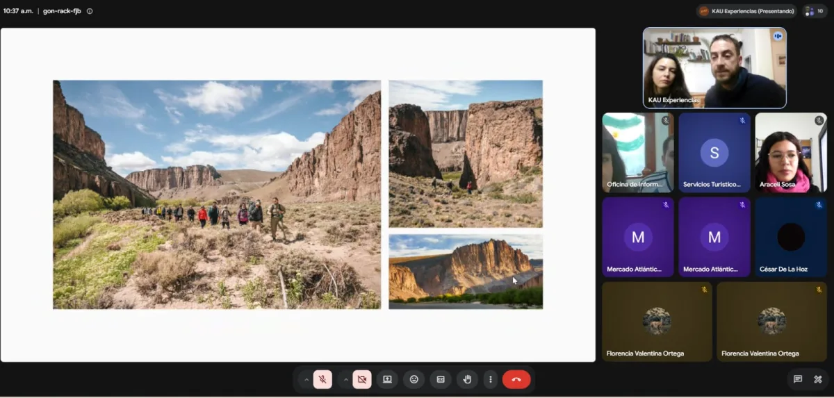Expand audio settings chevron
This screenshot has width=834, height=398.
306,379
